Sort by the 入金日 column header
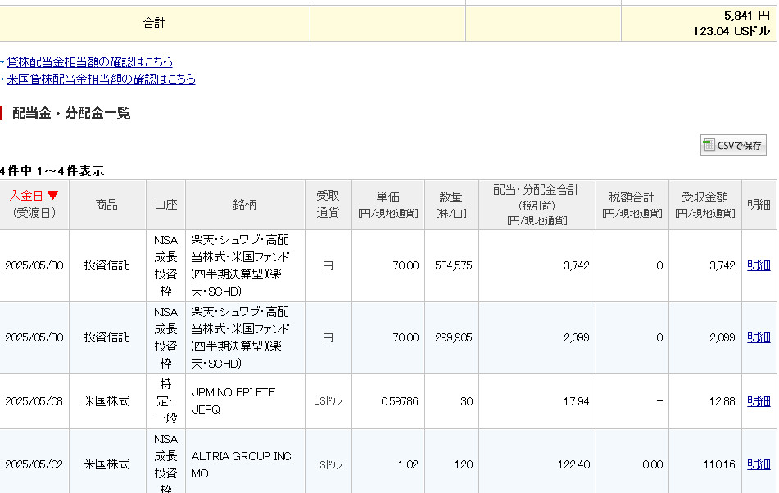The height and width of the screenshot is (493, 779). tap(34, 196)
